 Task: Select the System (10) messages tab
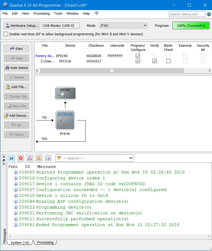20,243
